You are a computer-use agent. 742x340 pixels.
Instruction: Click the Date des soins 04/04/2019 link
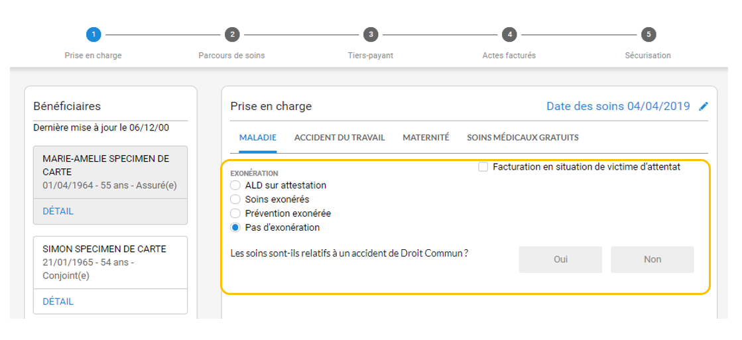point(617,106)
